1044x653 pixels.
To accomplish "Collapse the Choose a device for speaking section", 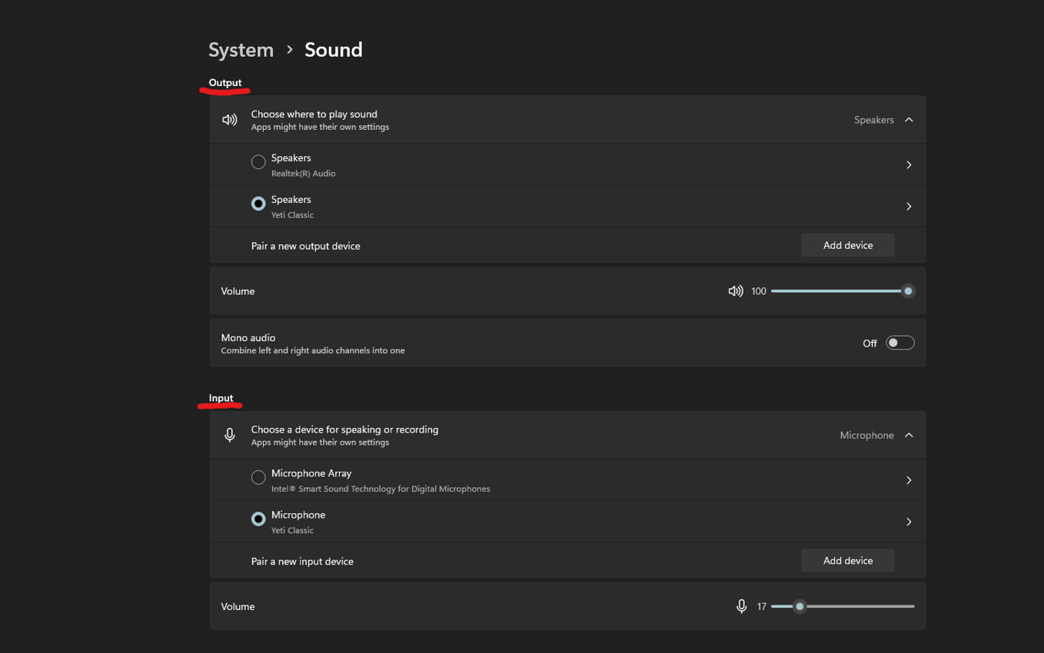I will point(909,434).
